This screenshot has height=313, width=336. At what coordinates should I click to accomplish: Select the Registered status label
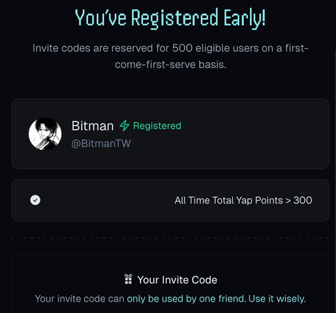[157, 126]
